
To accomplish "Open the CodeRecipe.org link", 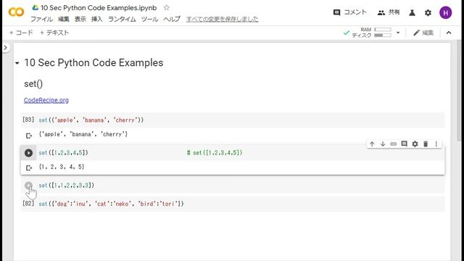I will point(46,100).
